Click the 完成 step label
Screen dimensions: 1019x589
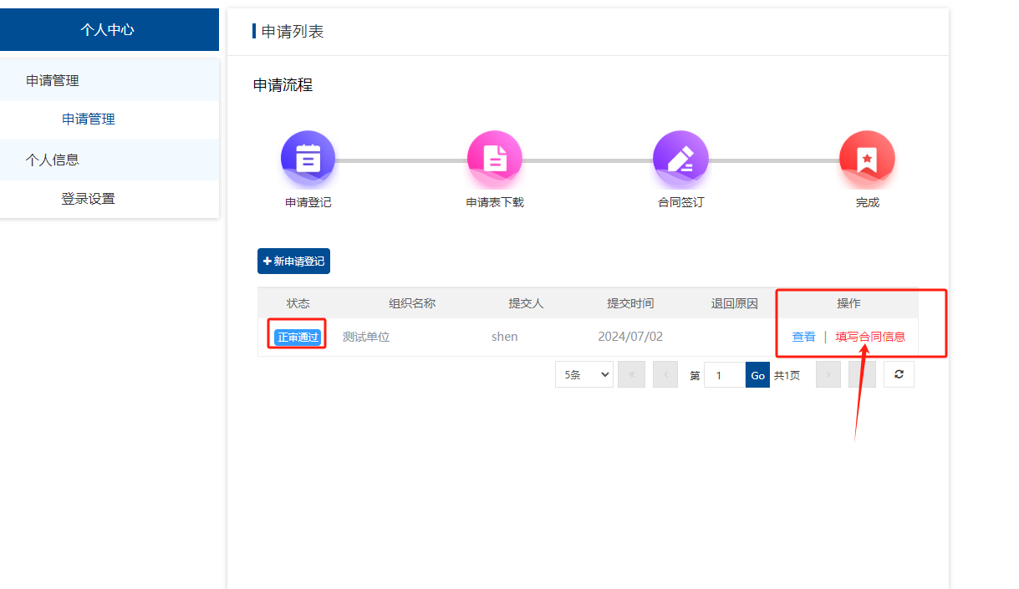click(x=867, y=202)
